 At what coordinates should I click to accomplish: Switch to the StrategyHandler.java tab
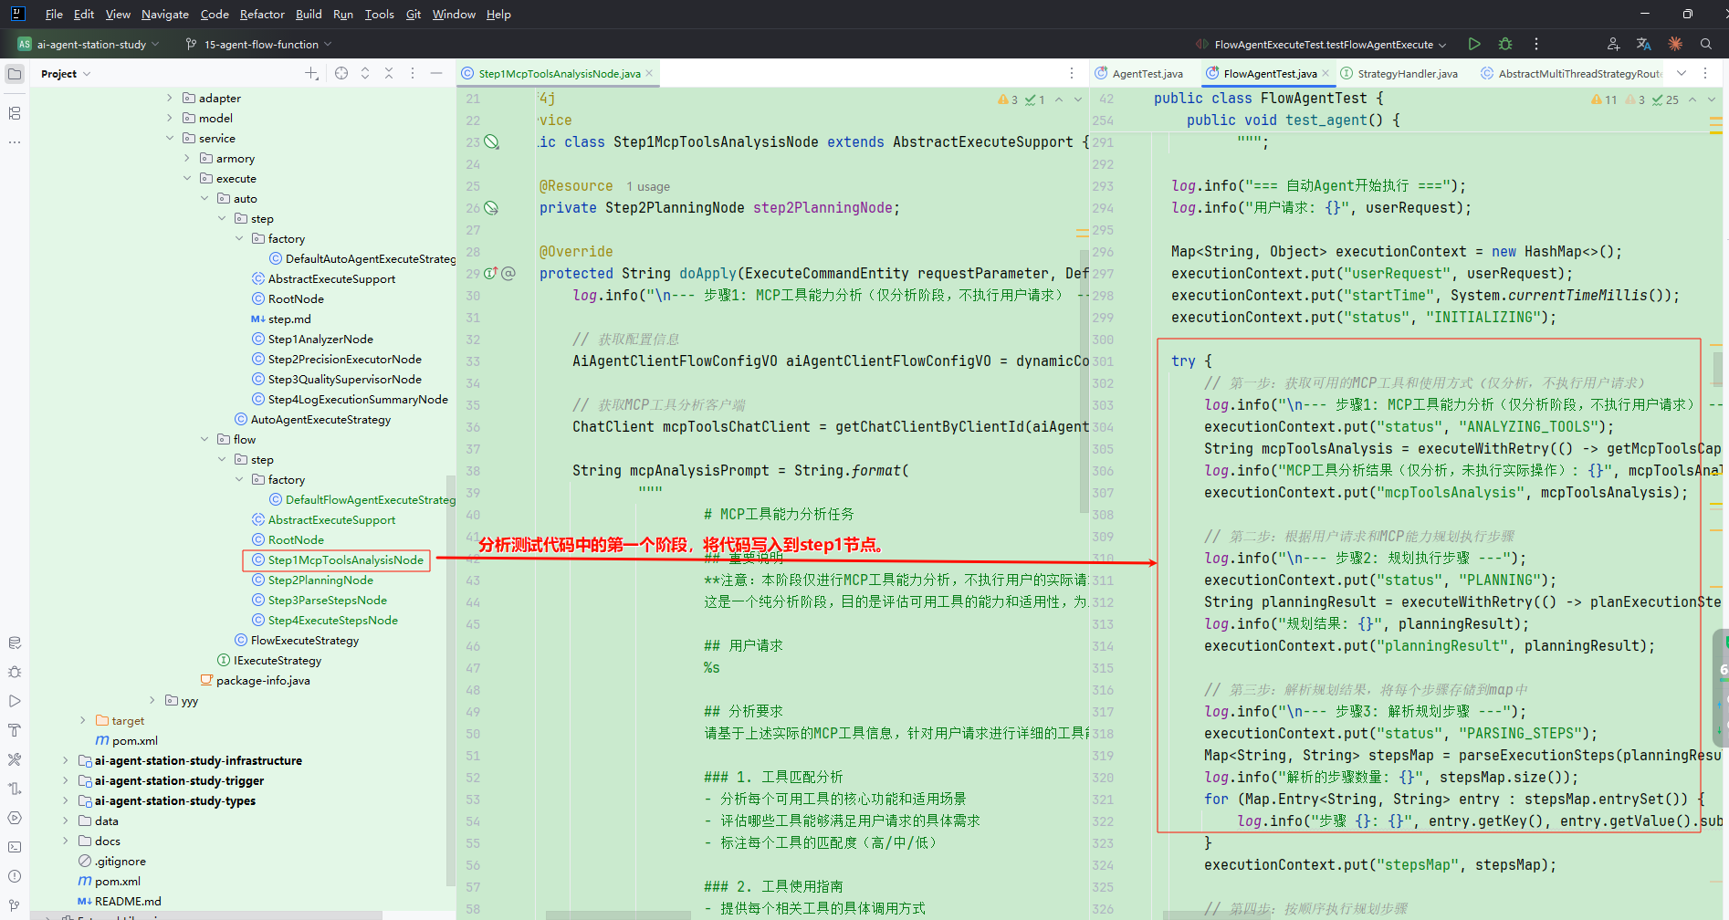1407,73
